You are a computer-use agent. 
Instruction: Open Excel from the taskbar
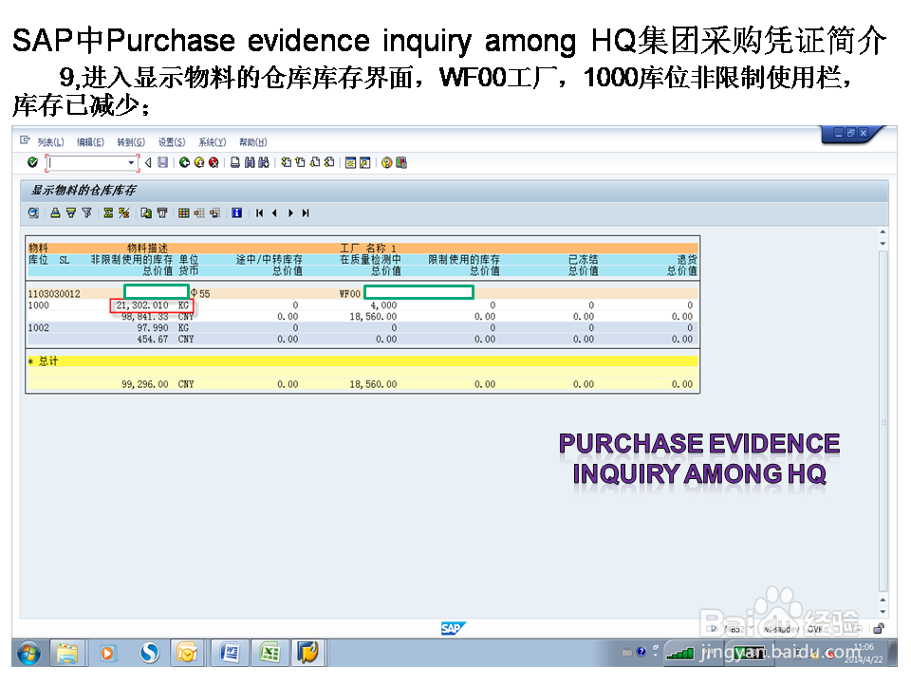pyautogui.click(x=269, y=653)
